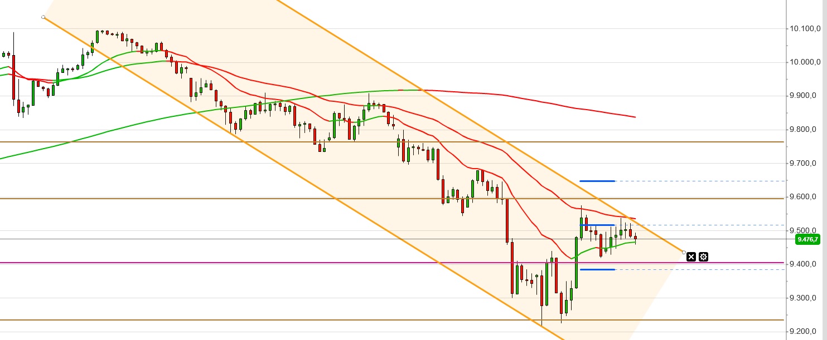Image resolution: width=827 pixels, height=340 pixels.
Task: Select the bottom blue segment below 9.400
Action: 597,269
